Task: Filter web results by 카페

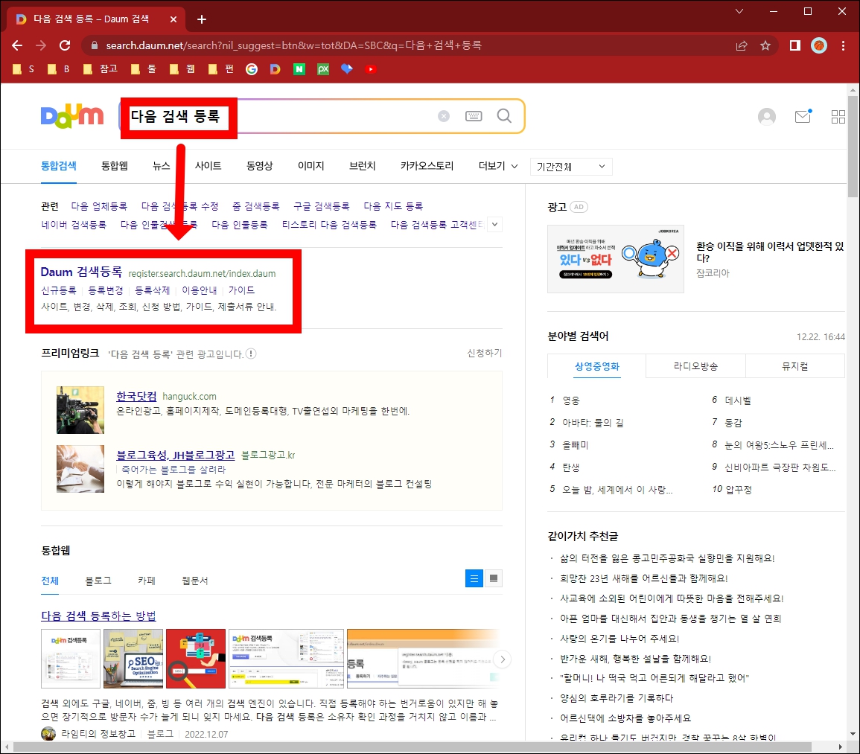Action: click(x=147, y=581)
